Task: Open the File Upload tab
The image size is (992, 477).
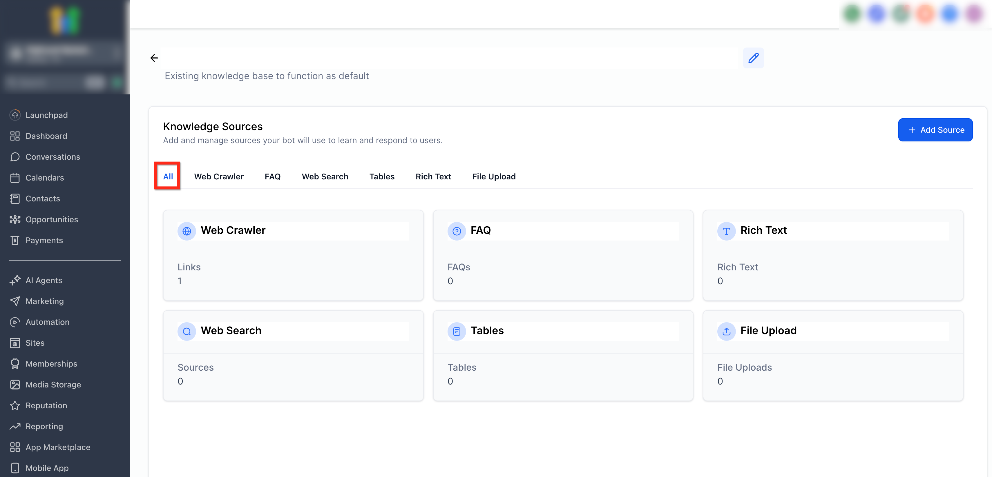Action: coord(494,176)
